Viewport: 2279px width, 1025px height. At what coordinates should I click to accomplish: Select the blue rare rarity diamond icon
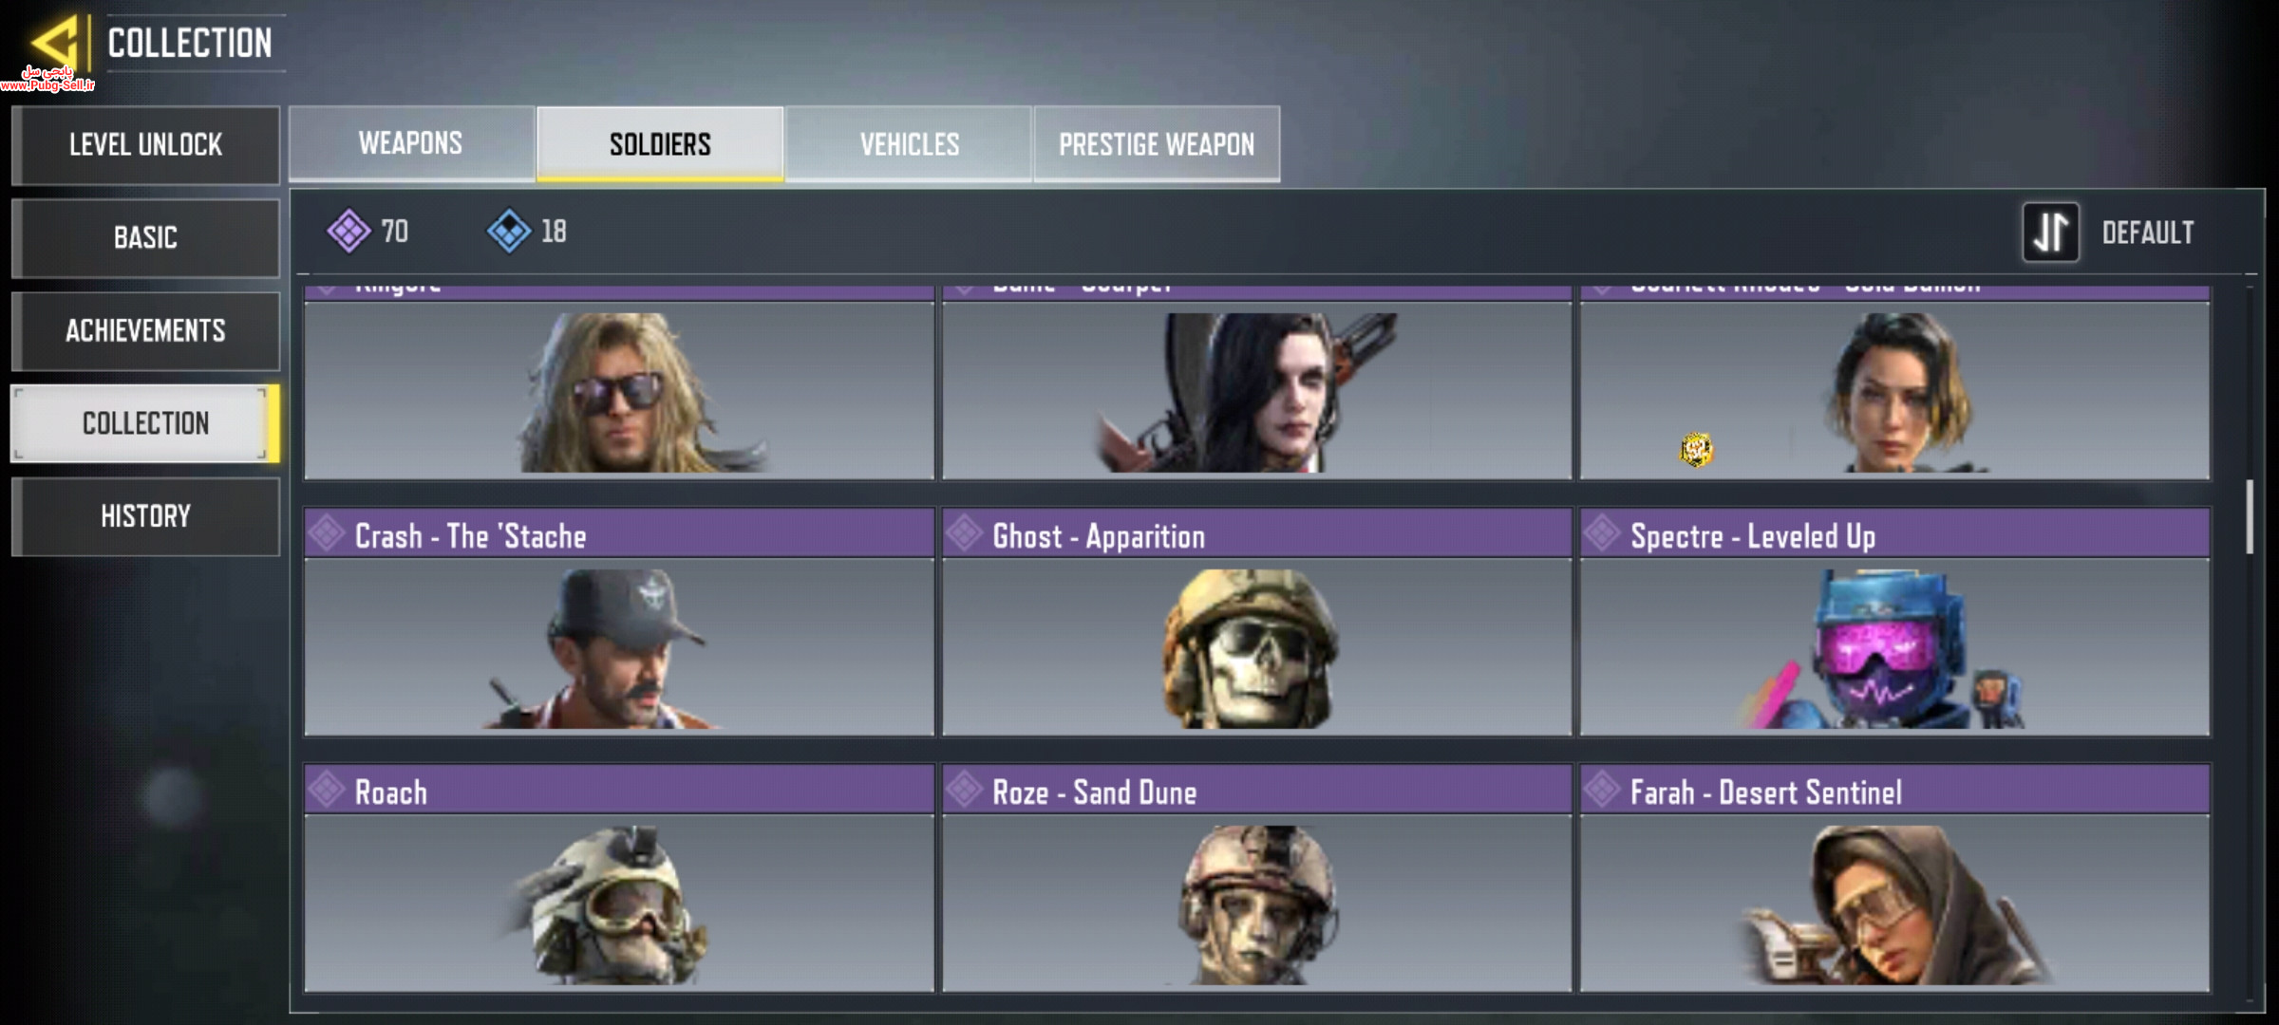509,231
